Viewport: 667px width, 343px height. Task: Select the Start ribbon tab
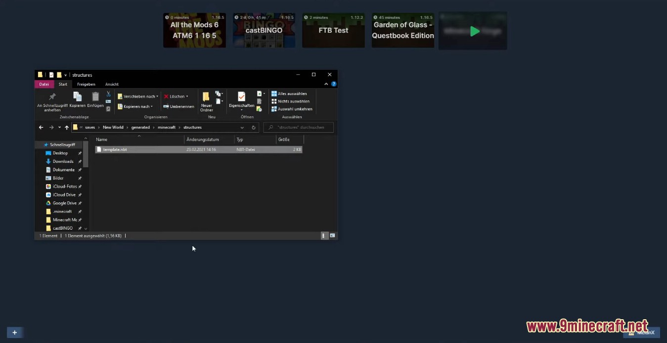63,84
